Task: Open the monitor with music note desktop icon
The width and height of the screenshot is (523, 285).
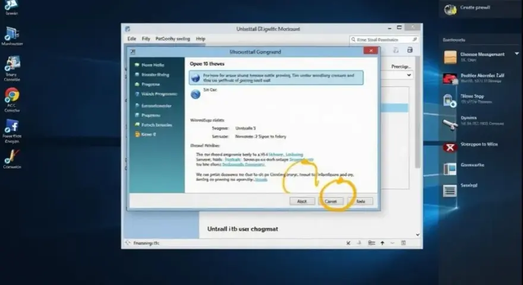Action: [12, 34]
